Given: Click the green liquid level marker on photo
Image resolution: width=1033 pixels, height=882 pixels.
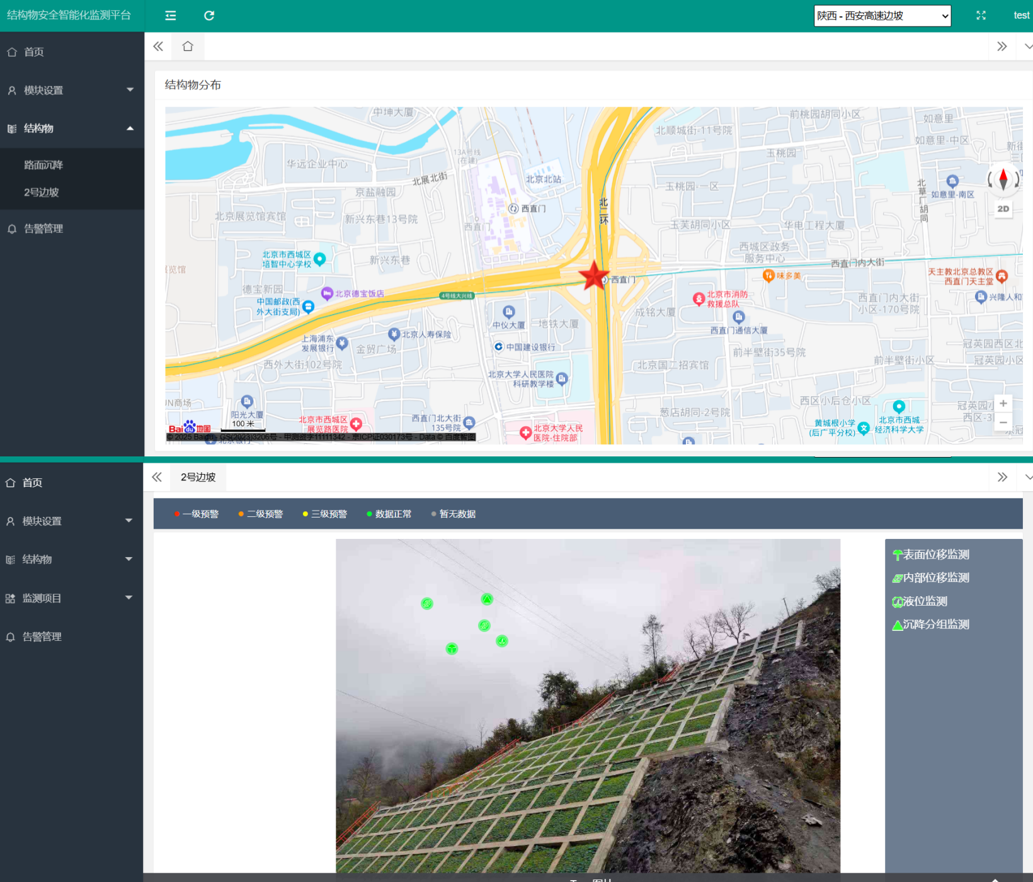Looking at the screenshot, I should pyautogui.click(x=502, y=641).
